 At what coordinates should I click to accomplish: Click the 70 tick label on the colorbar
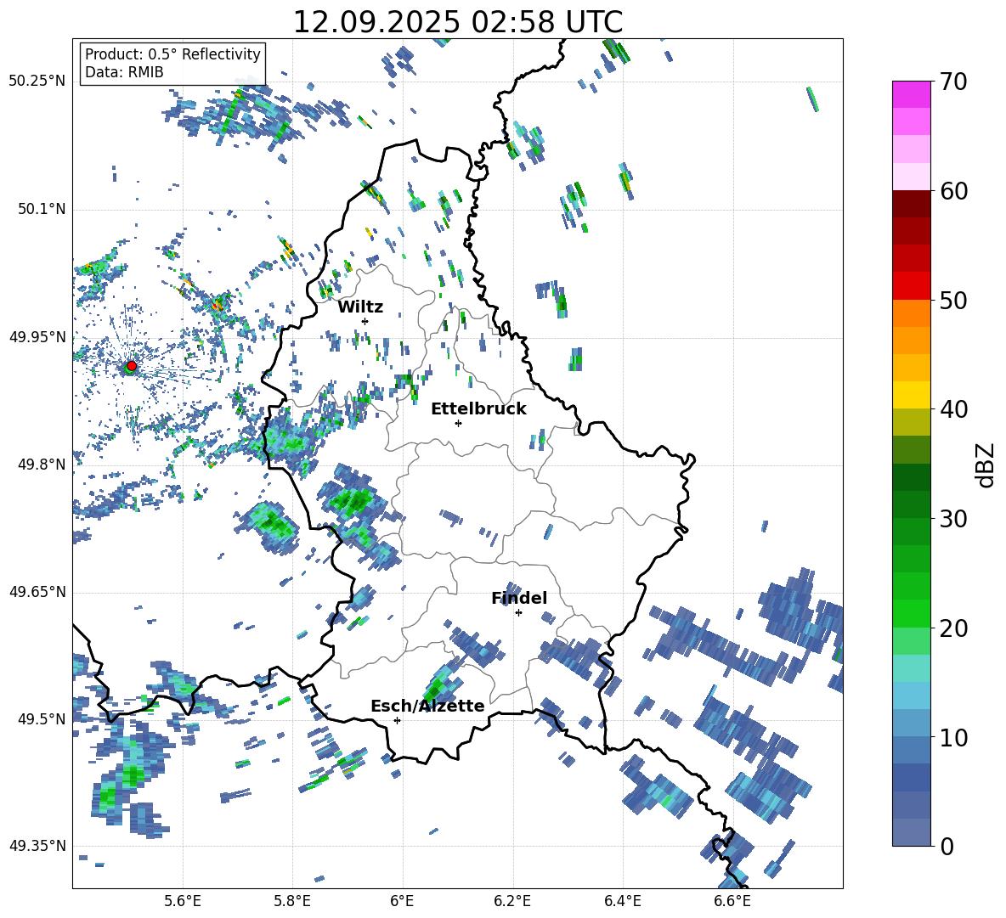[x=953, y=82]
